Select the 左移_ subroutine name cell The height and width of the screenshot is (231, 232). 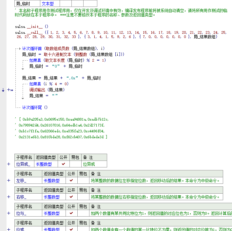[x=28, y=181]
